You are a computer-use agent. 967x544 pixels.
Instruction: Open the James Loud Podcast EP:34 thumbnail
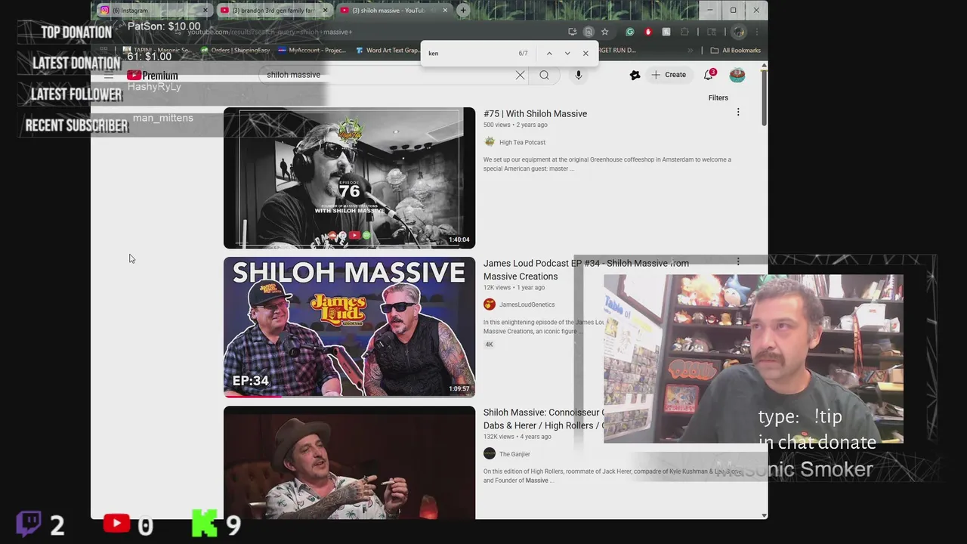[349, 327]
